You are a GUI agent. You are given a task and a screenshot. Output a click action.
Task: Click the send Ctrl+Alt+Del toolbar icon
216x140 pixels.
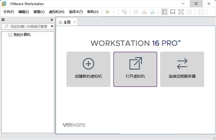(x=124, y=12)
